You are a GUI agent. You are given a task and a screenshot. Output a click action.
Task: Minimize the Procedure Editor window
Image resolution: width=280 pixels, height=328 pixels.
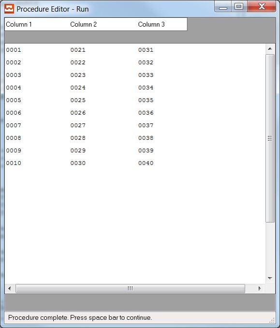(223, 6)
